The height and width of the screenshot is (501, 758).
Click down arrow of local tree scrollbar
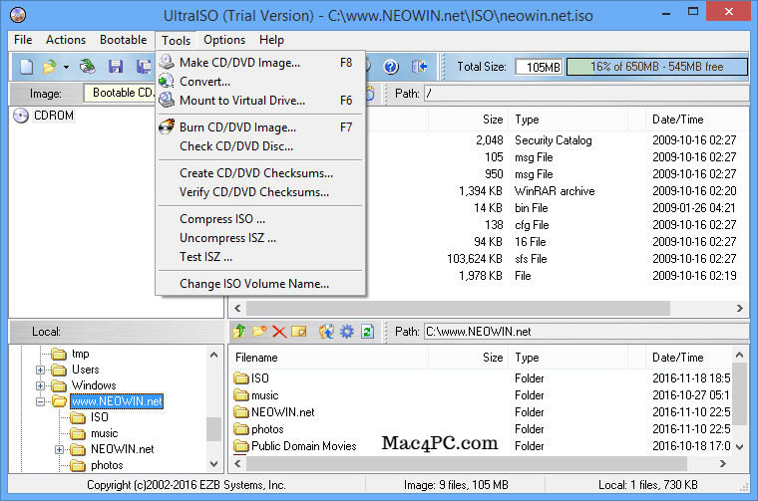214,464
